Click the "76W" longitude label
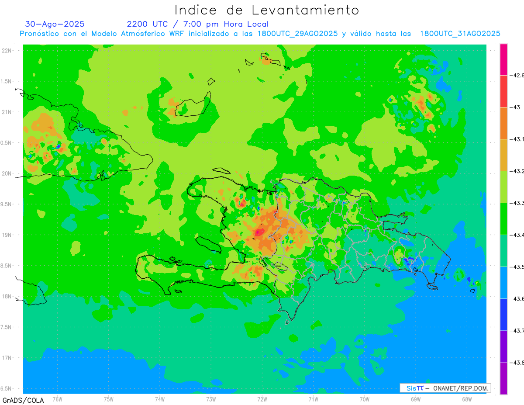This screenshot has height=405, width=524. (57, 399)
